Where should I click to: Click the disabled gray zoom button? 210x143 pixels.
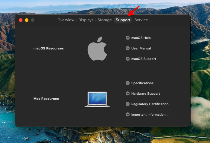(33, 20)
